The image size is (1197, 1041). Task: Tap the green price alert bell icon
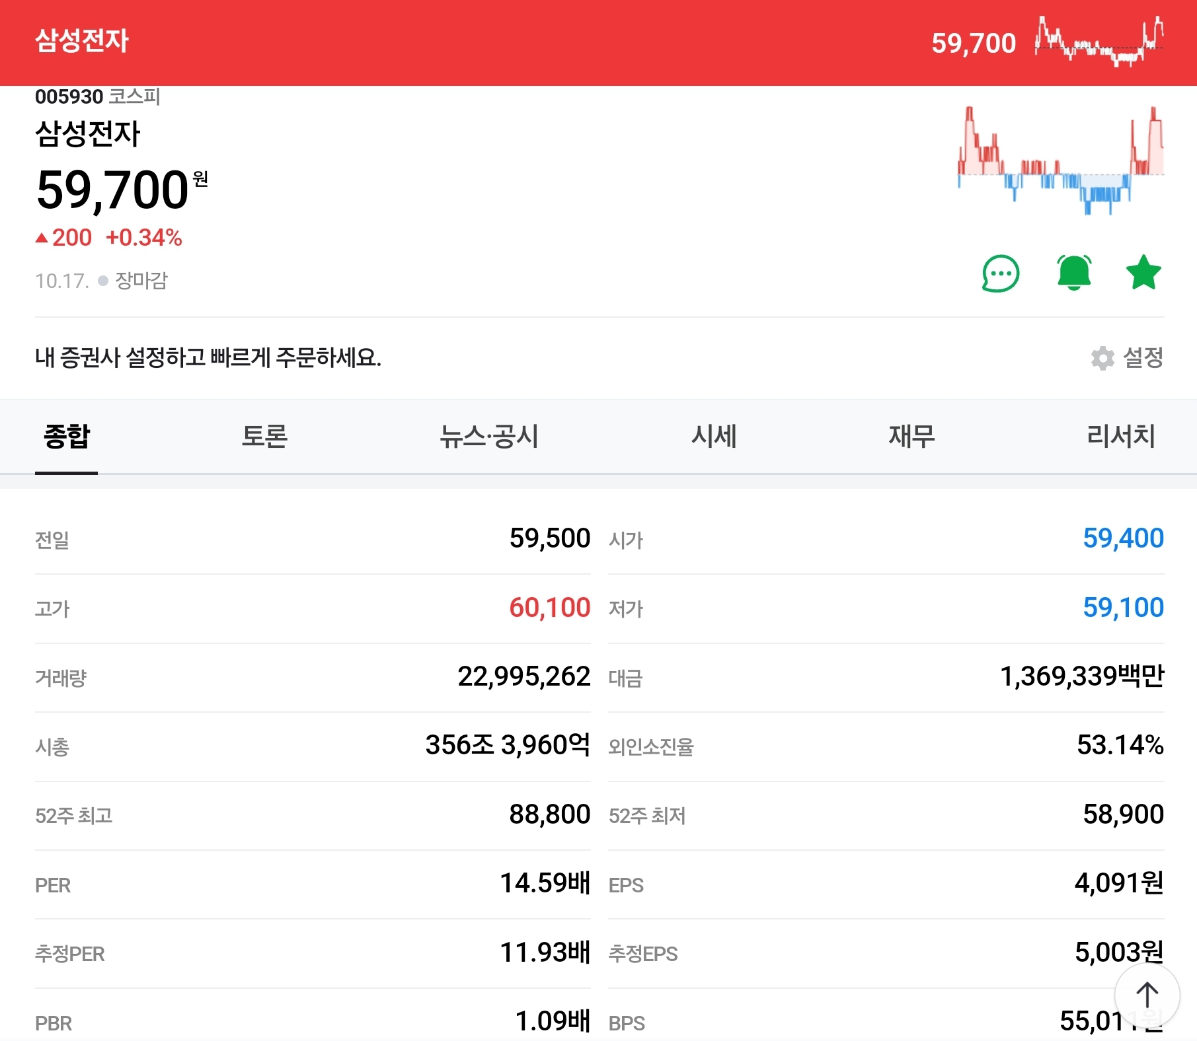click(1074, 273)
